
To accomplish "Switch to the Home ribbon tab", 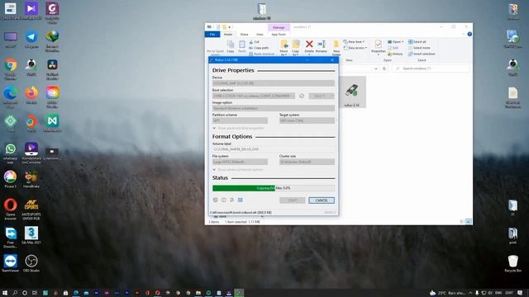I will click(x=228, y=35).
